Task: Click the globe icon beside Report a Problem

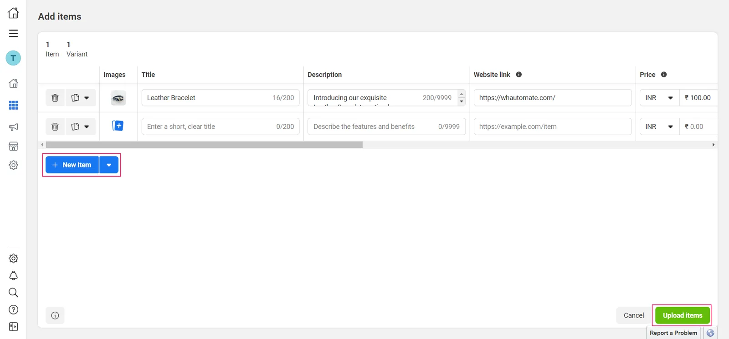Action: pos(710,333)
